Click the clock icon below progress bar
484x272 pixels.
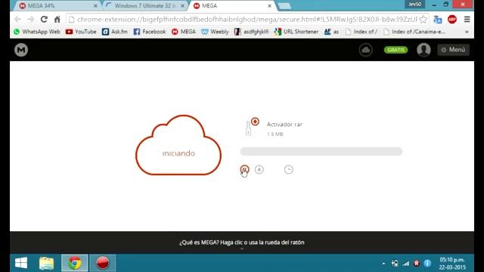tap(289, 169)
